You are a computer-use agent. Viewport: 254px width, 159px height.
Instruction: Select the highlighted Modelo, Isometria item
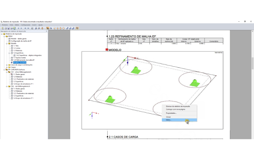(20, 63)
